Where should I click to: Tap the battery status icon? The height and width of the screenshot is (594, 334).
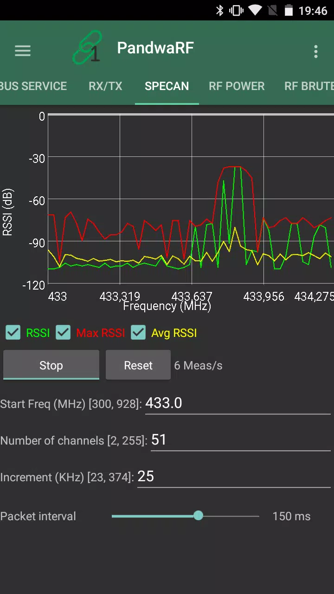pyautogui.click(x=289, y=10)
